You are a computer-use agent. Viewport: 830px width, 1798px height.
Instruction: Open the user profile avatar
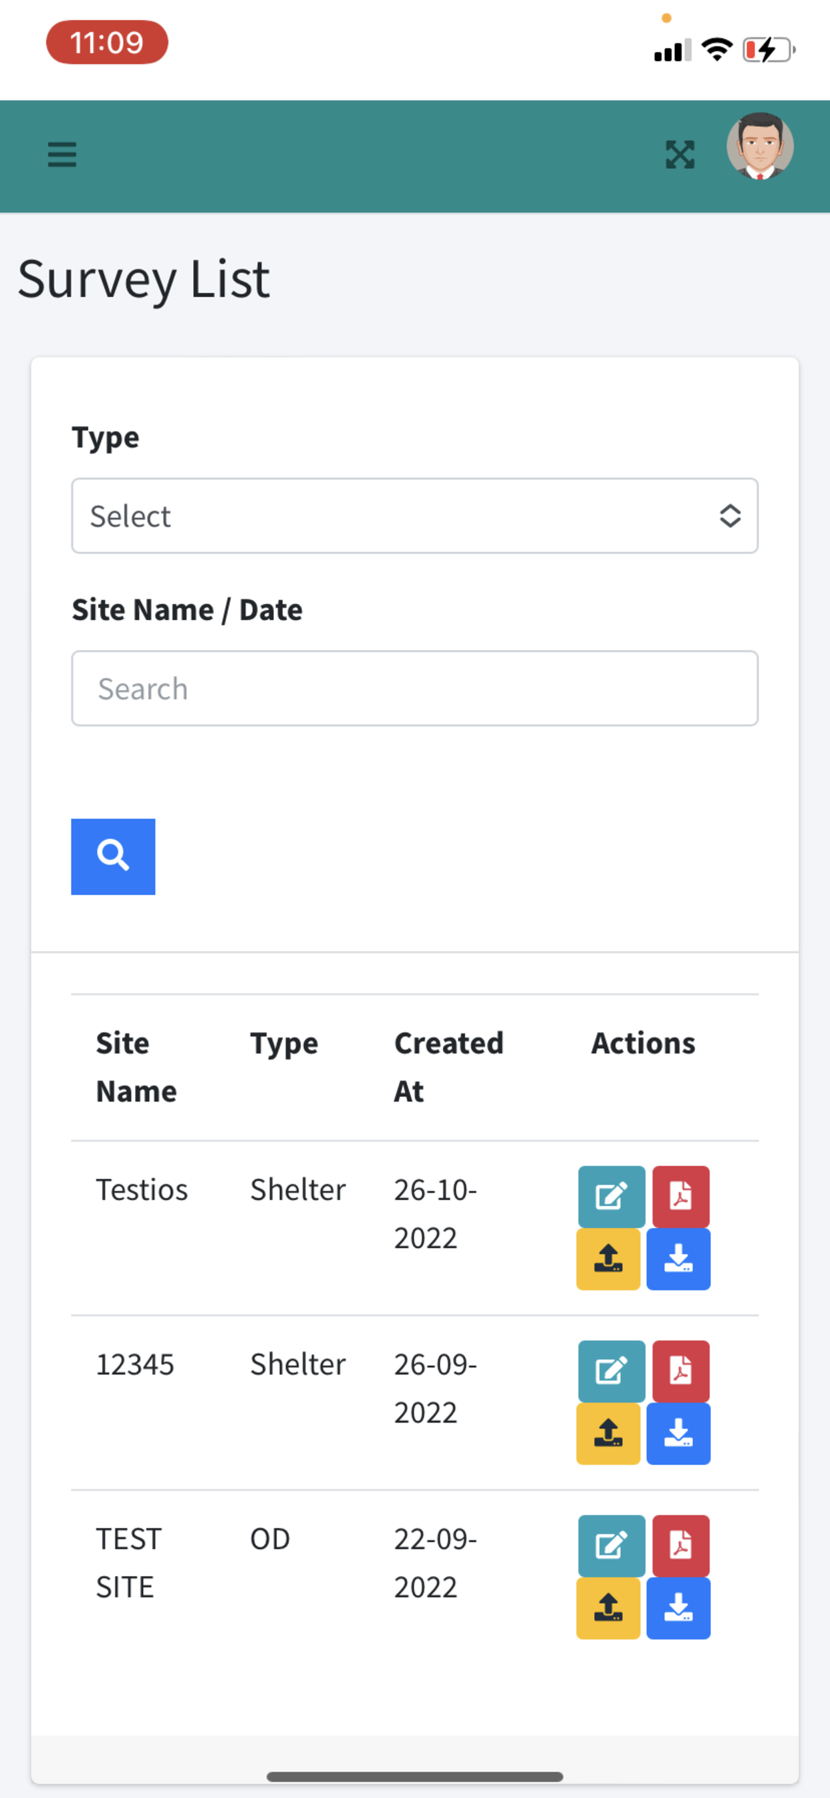pyautogui.click(x=760, y=146)
